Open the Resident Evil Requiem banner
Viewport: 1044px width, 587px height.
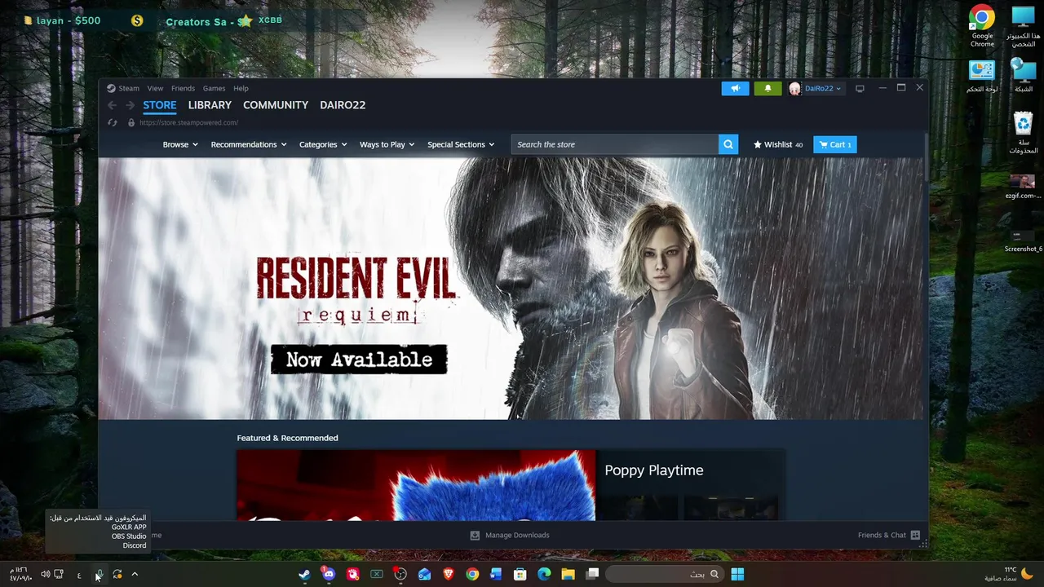(x=511, y=288)
